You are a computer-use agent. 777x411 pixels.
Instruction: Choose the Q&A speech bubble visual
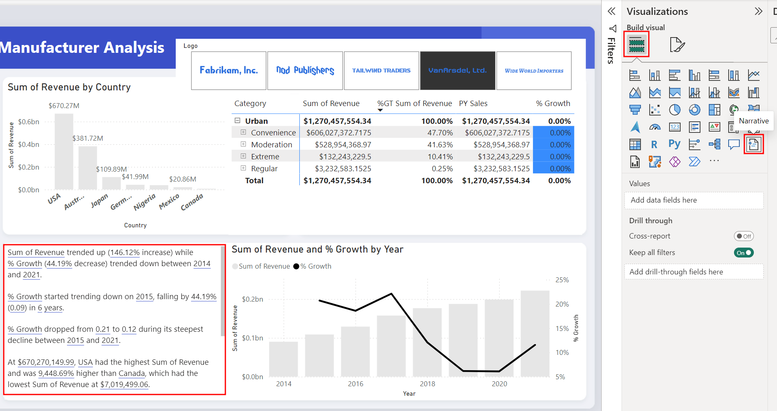(x=734, y=144)
